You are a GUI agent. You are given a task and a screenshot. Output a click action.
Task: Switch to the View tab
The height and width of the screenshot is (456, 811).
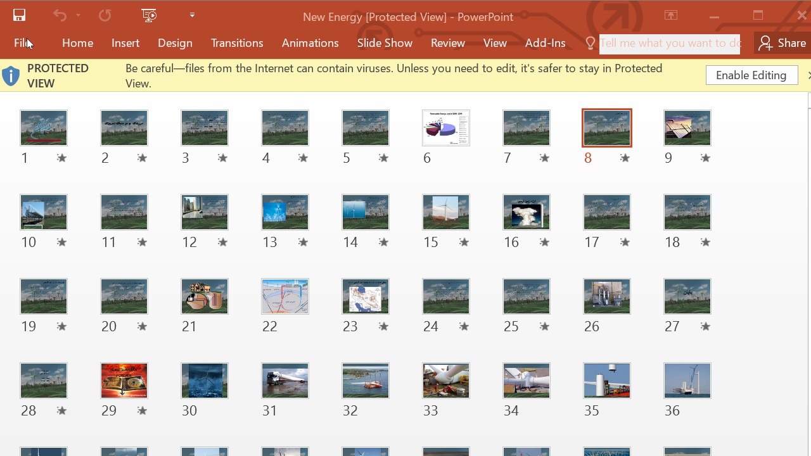pyautogui.click(x=495, y=43)
